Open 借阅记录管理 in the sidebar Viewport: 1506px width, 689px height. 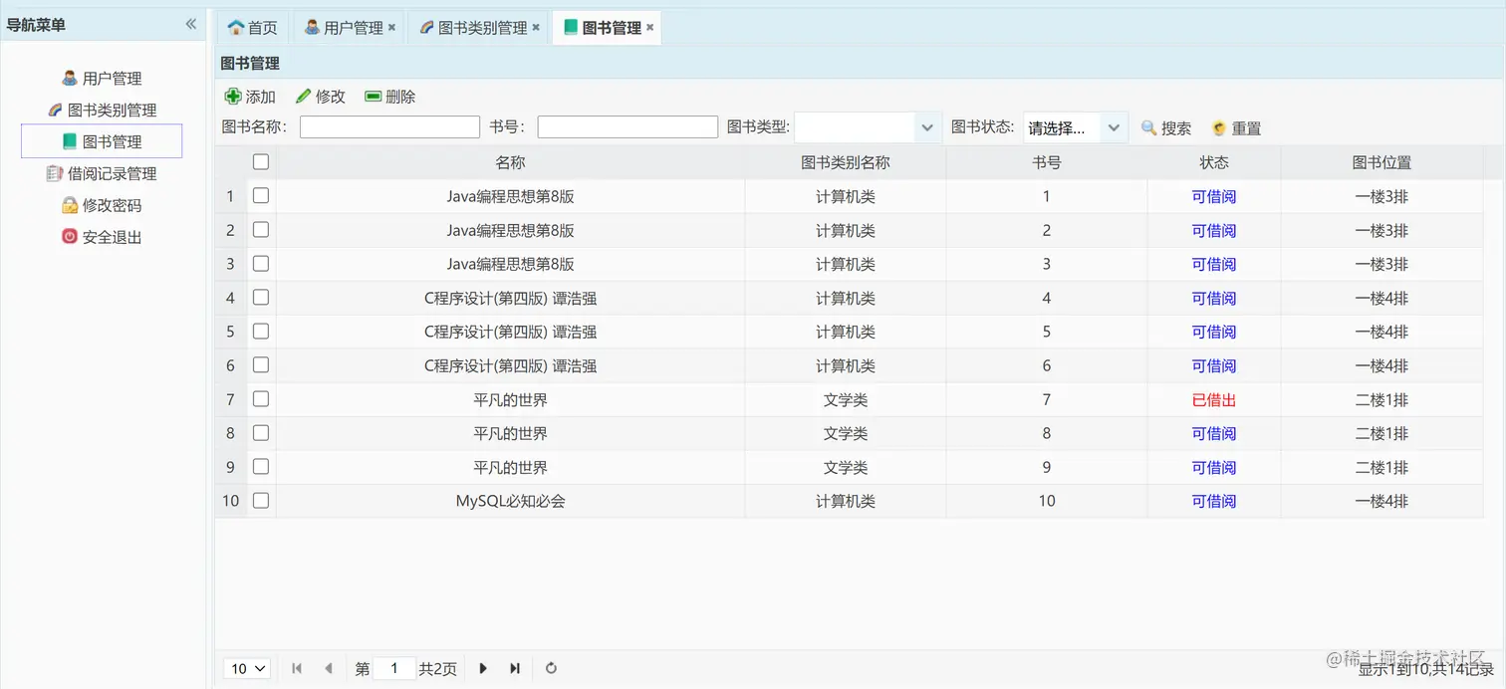pyautogui.click(x=102, y=173)
